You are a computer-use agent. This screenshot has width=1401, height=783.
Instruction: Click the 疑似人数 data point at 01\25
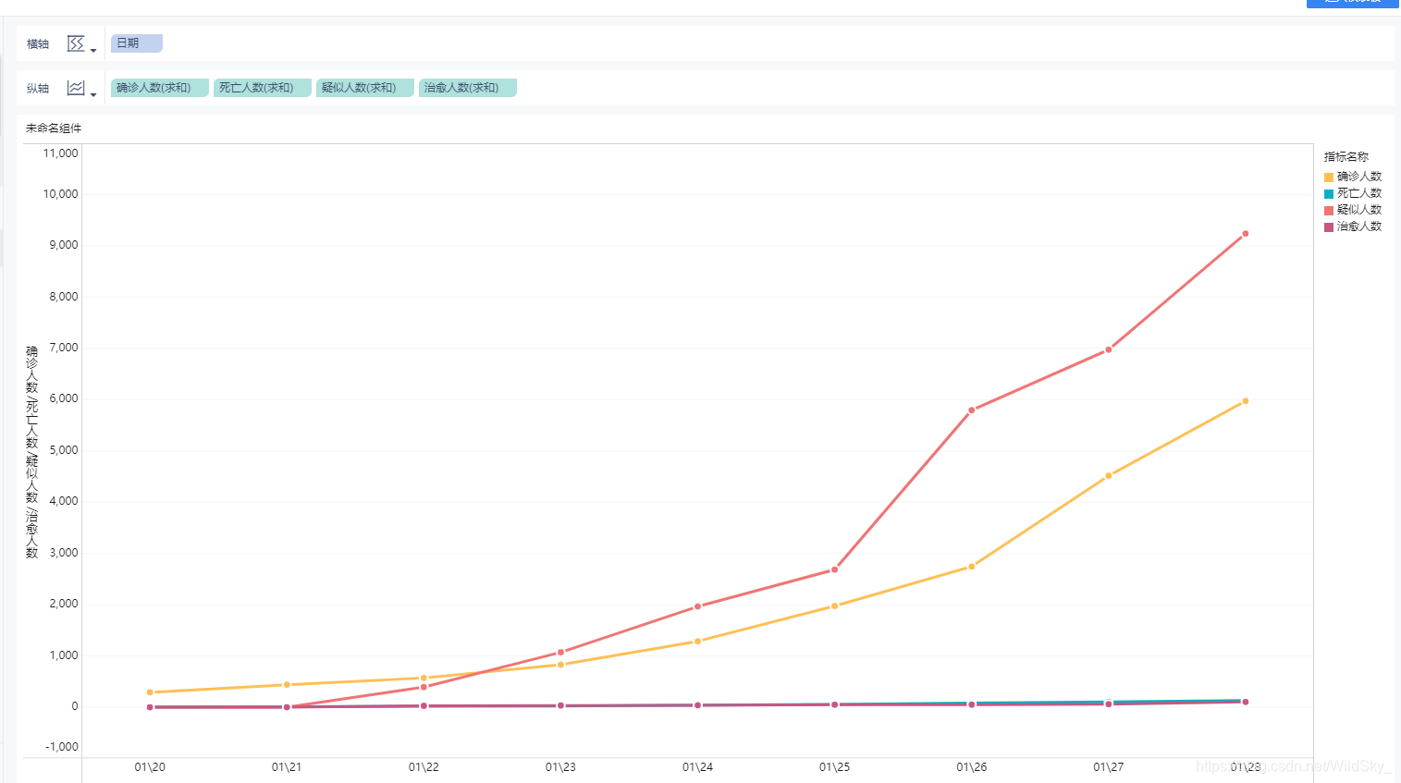pos(835,569)
